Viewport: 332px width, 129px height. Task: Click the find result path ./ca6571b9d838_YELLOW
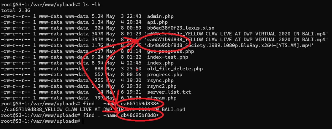[93, 110]
